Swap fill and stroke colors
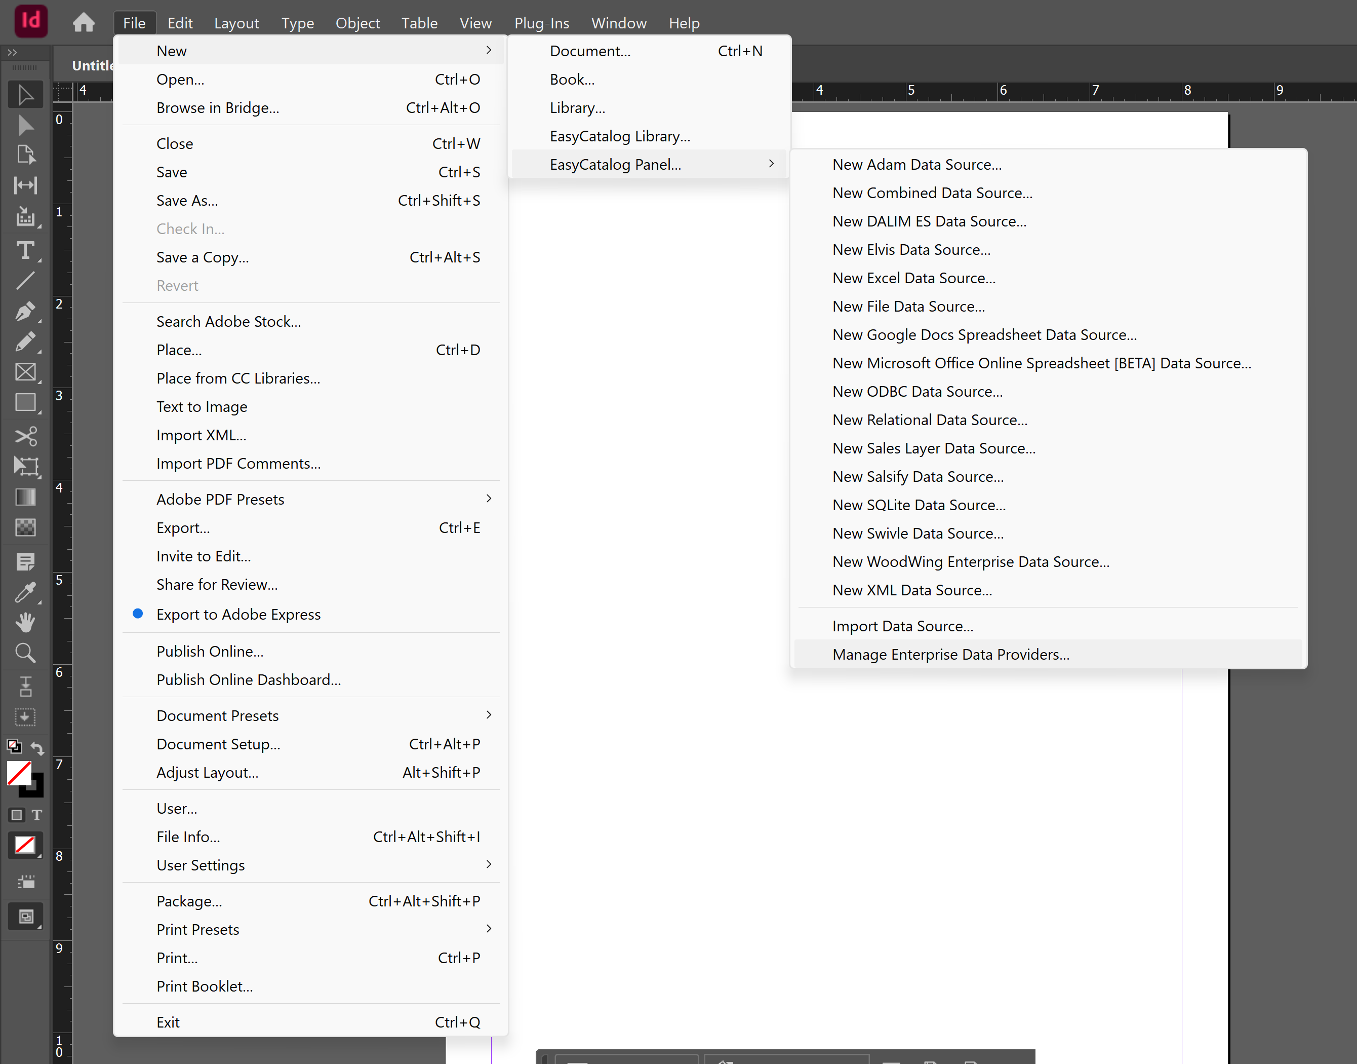This screenshot has height=1064, width=1357. point(38,747)
